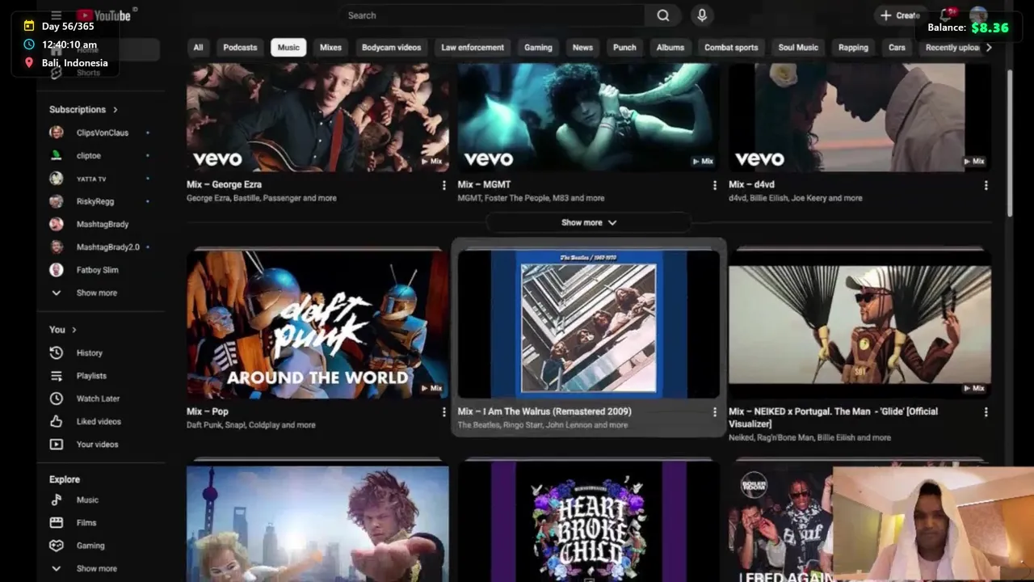This screenshot has width=1034, height=582.
Task: Open Subscriptions section chevron
Action: click(x=116, y=109)
